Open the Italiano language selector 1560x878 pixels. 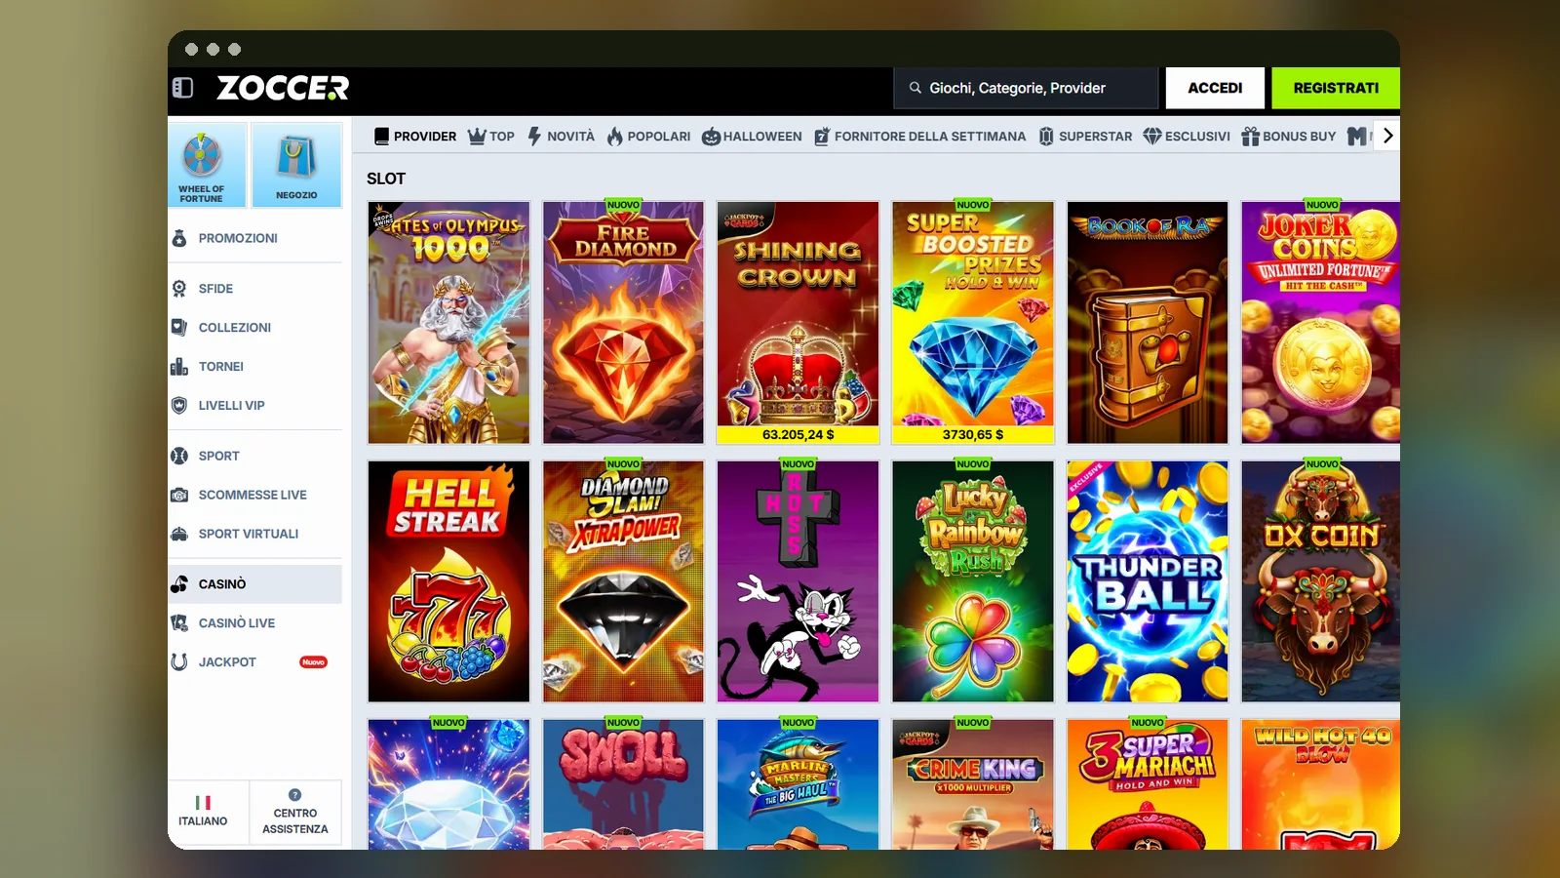coord(208,813)
